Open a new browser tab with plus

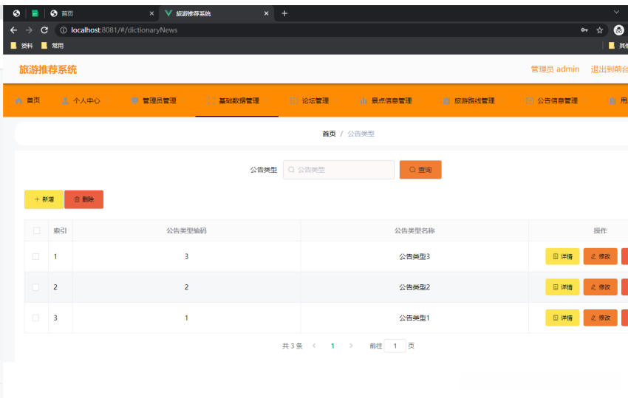click(x=284, y=13)
